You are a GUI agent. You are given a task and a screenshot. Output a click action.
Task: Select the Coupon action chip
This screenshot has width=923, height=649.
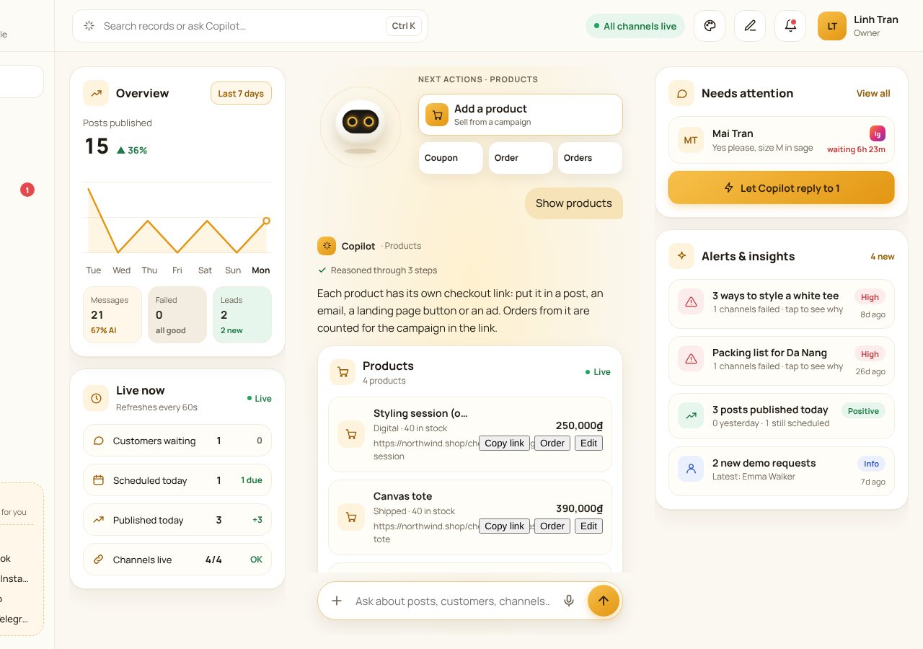pos(451,158)
